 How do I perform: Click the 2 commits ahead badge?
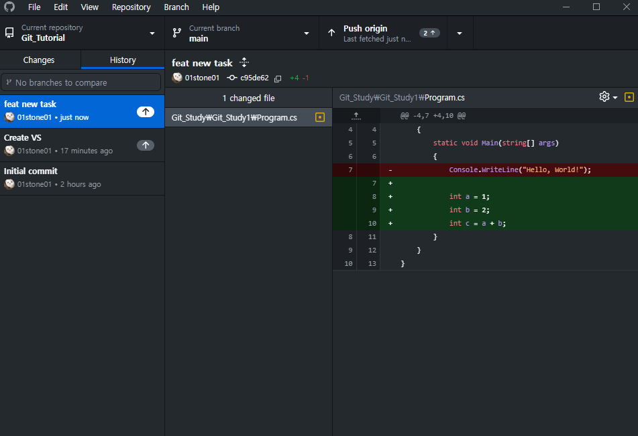tap(429, 33)
